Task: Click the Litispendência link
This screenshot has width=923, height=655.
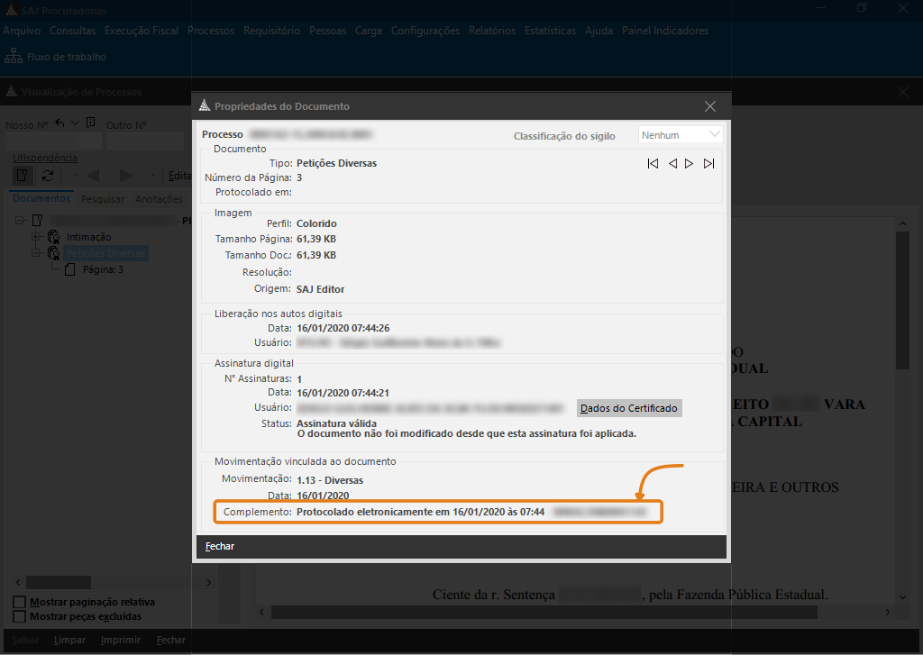Action: tap(45, 158)
